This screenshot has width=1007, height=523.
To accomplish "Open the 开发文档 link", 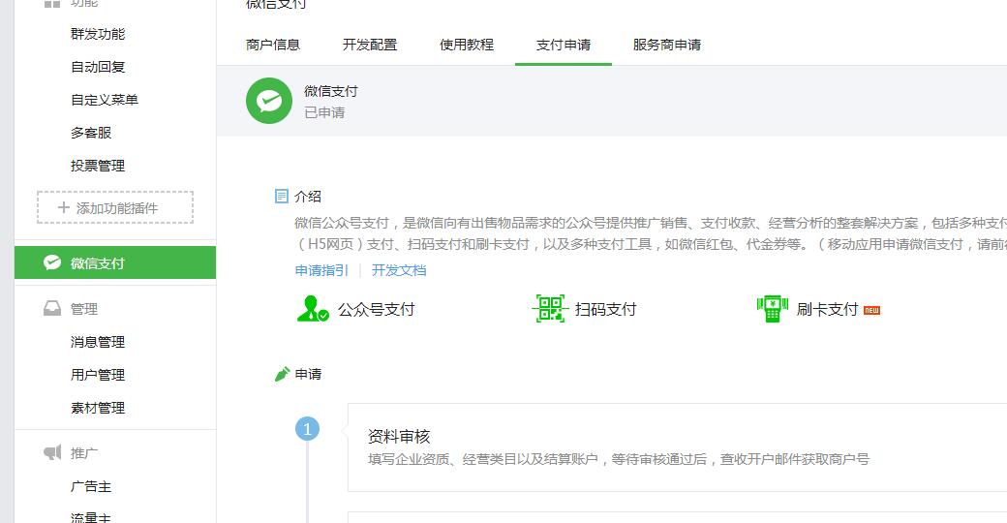I will click(399, 270).
